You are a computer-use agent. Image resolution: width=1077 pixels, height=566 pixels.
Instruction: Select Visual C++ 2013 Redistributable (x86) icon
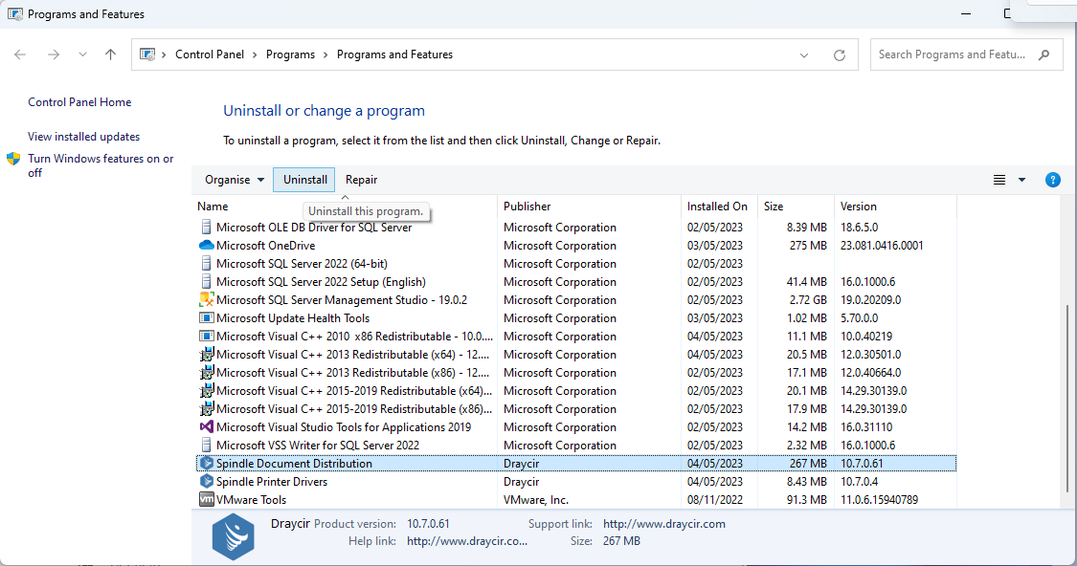tap(206, 373)
